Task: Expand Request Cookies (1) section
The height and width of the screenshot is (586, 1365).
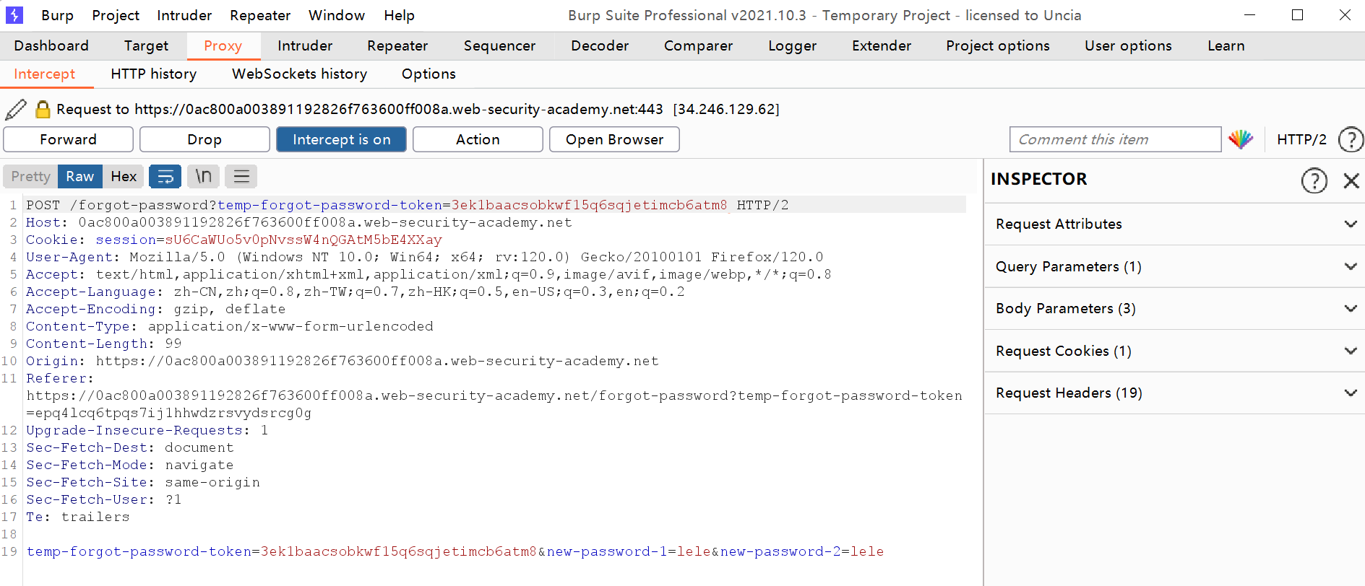Action: point(1174,351)
